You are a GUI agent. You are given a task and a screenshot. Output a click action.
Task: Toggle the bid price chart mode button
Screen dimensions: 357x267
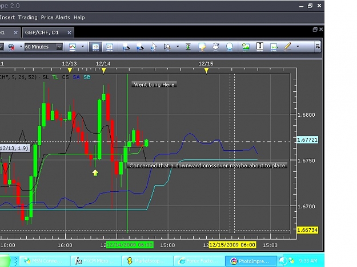coord(95,47)
